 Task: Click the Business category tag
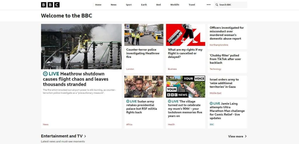point(172,69)
